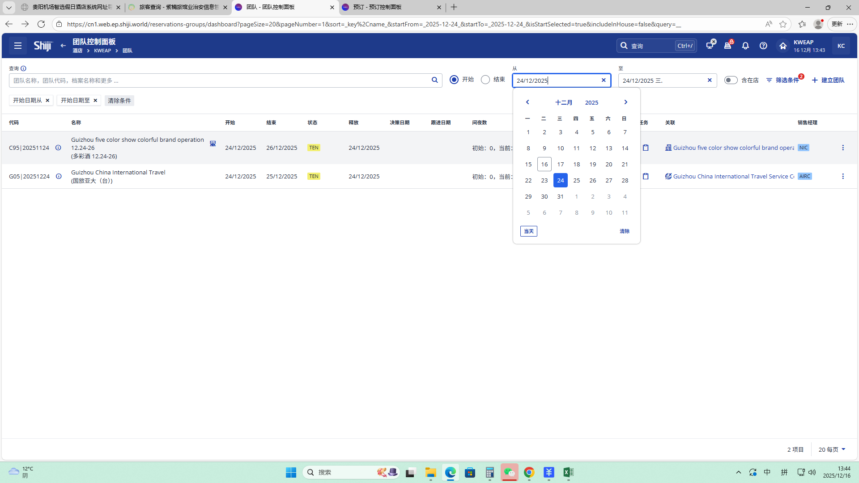The height and width of the screenshot is (483, 859).
Task: Click 建立团队 to create a group
Action: [828, 80]
